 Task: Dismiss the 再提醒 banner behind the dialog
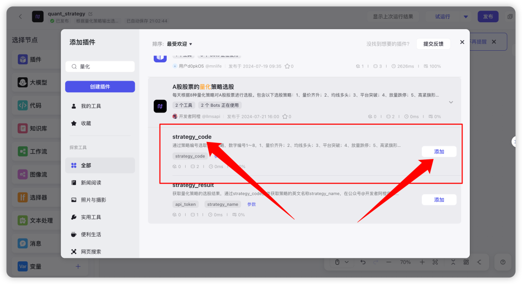494,42
